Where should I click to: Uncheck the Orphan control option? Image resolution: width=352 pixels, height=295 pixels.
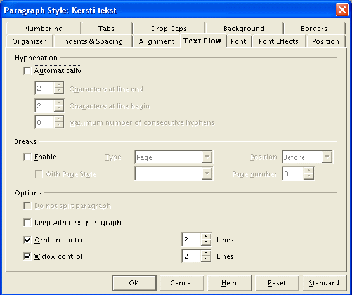[27, 240]
